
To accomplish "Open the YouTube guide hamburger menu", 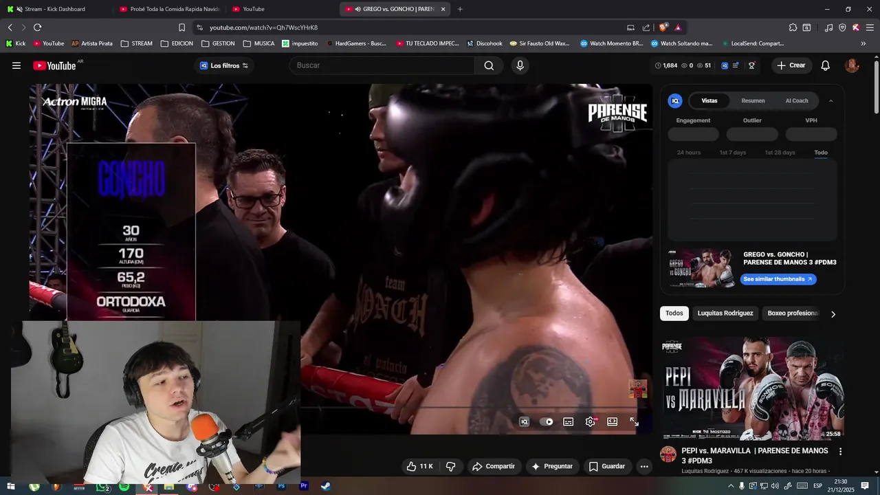I will (16, 65).
